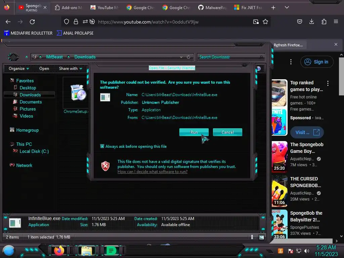Switch Explorer to large icons view
This screenshot has height=258, width=344.
coord(261,237)
